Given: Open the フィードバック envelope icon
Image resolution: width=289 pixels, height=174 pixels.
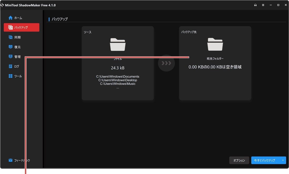Looking at the screenshot, I should pyautogui.click(x=10, y=160).
